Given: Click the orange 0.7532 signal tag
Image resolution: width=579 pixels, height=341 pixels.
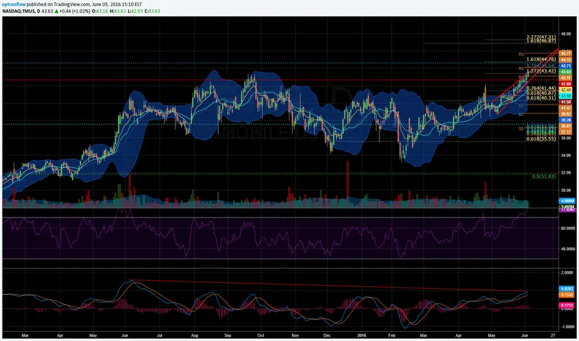Looking at the screenshot, I should tap(567, 295).
